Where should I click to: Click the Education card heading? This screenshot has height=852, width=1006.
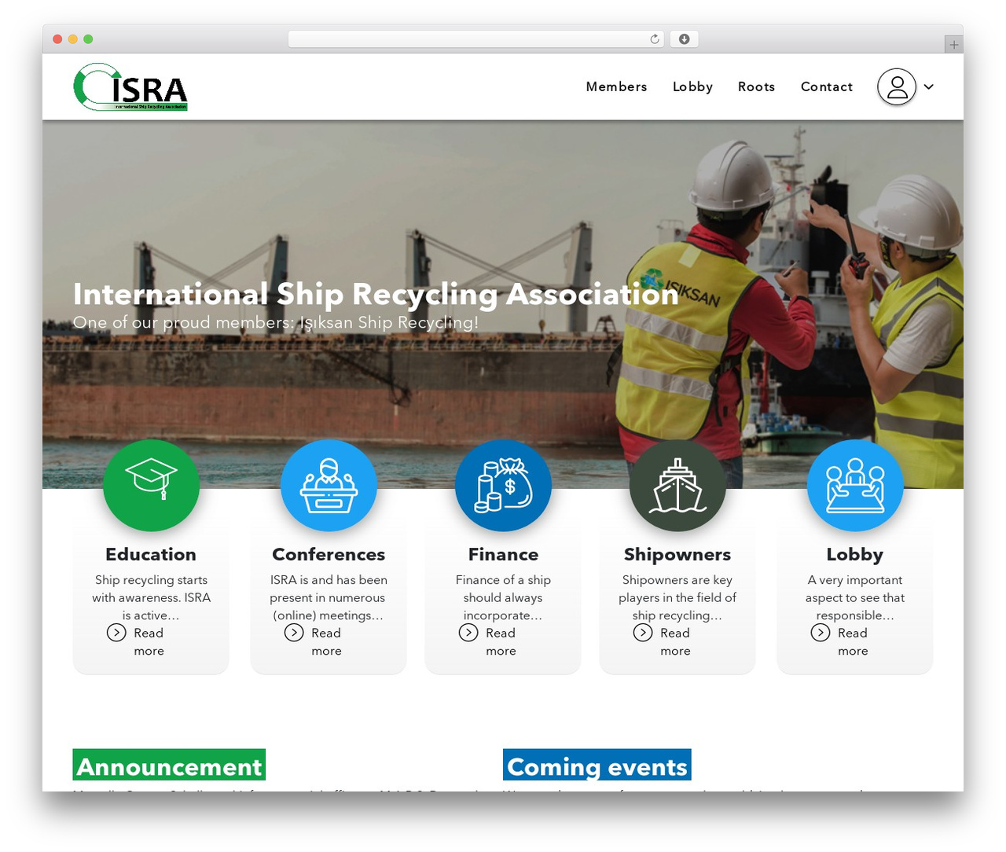point(151,554)
